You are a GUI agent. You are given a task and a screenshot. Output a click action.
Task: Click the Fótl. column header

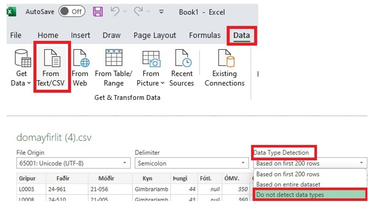click(210, 178)
